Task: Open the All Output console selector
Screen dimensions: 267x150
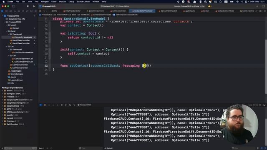Action: point(109,148)
